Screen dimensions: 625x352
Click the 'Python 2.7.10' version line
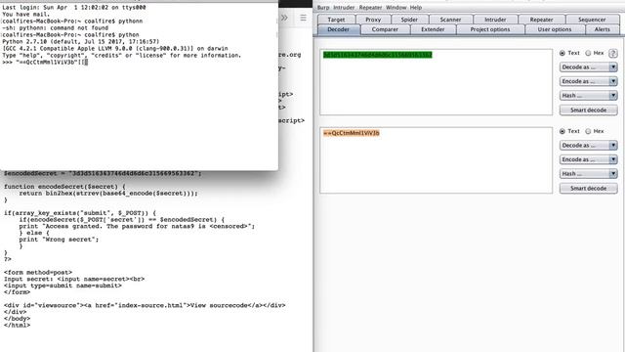80,42
